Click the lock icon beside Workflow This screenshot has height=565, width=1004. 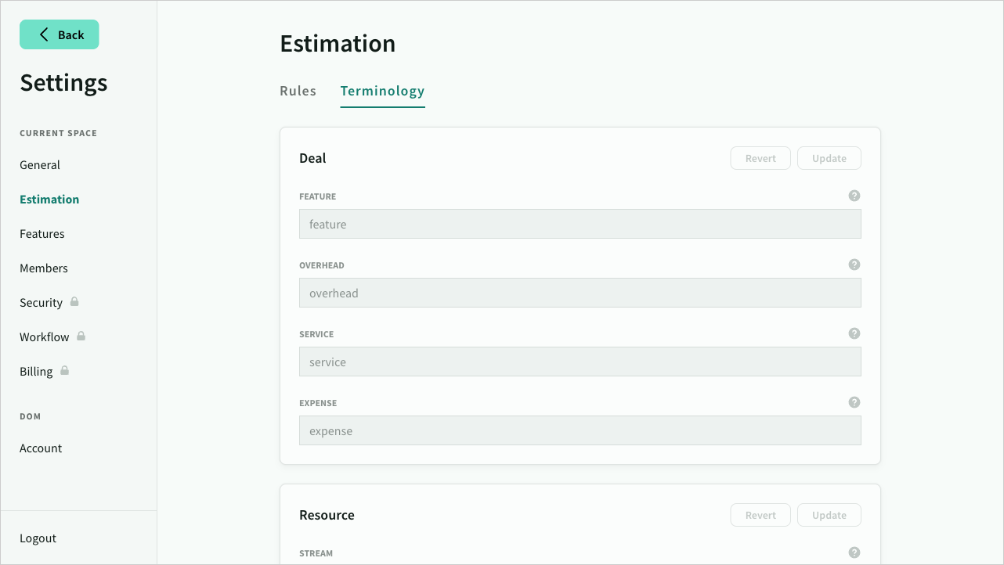[x=81, y=336]
